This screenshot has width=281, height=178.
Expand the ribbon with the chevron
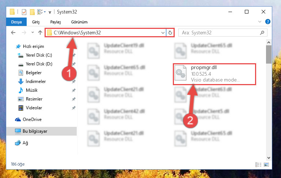(x=260, y=22)
